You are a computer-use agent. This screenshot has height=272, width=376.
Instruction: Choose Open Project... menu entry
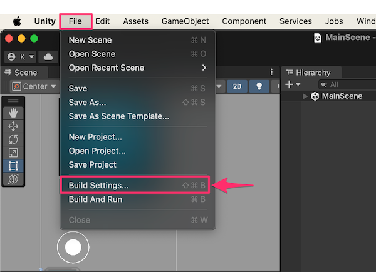coord(138,151)
